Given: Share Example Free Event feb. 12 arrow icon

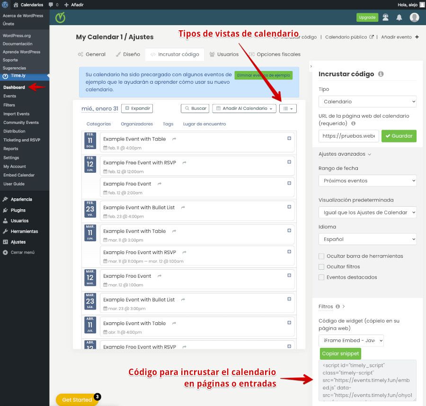Looking at the screenshot, I should [160, 184].
